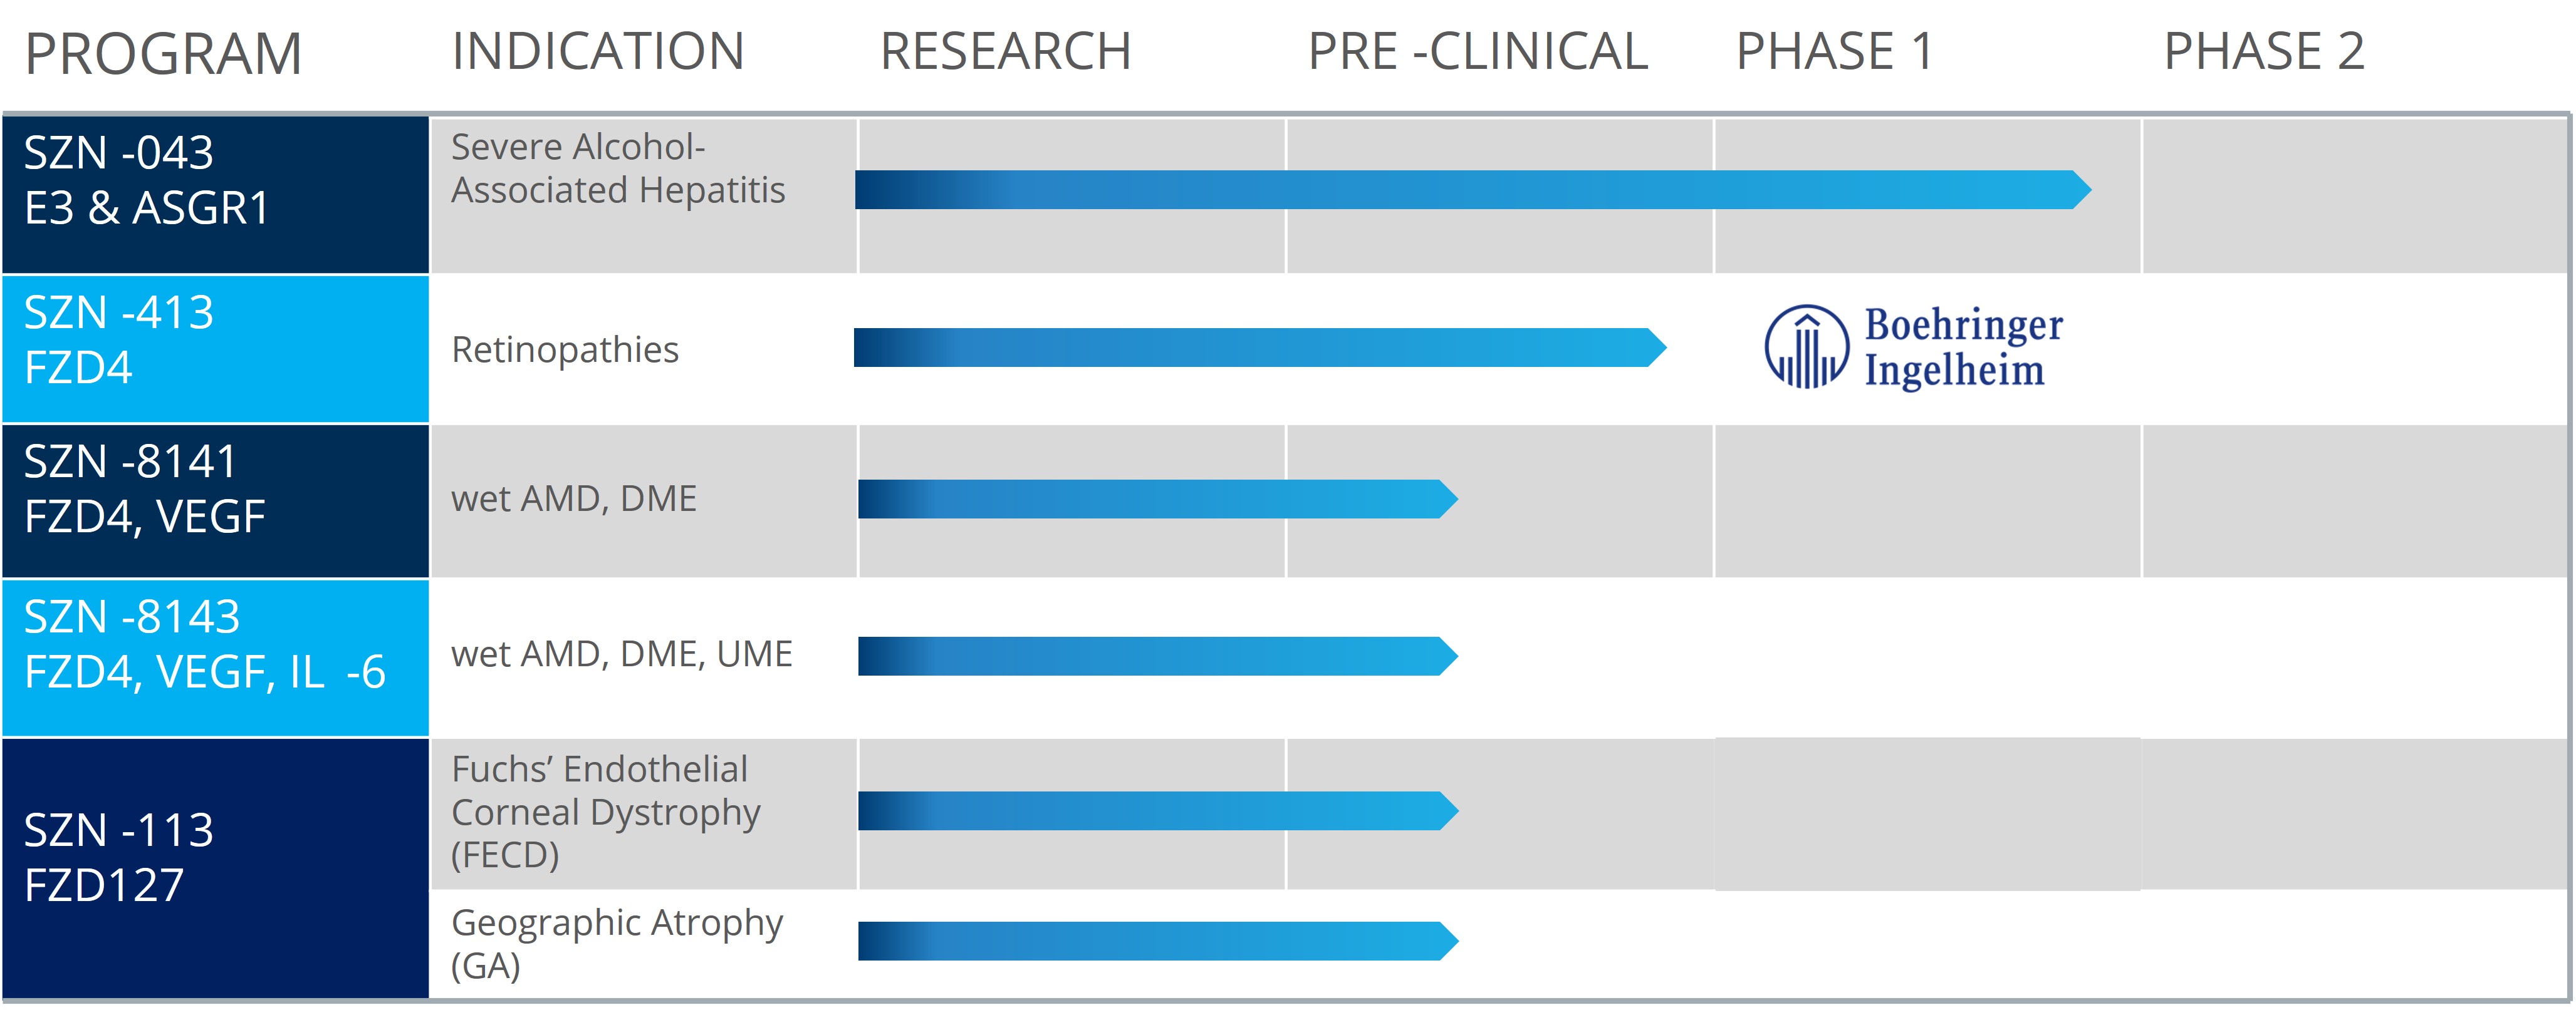Select the PHASE 1 header

click(1834, 52)
